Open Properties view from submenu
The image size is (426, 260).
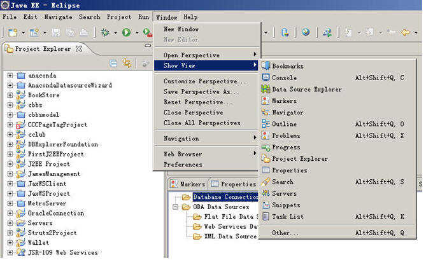click(337, 170)
